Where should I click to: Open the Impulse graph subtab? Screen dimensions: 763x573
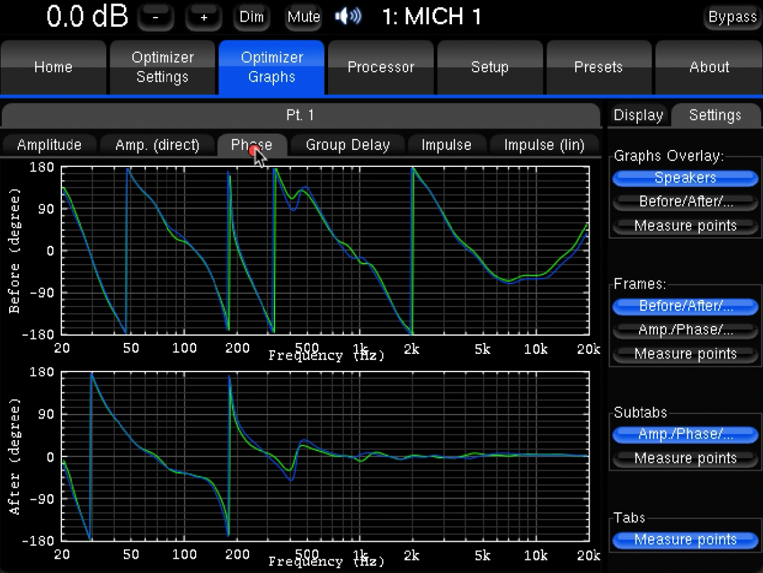tap(446, 145)
